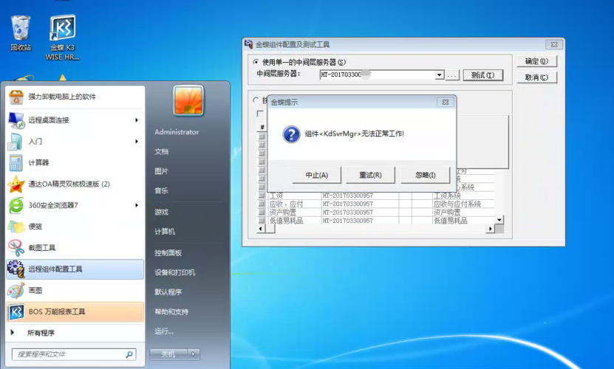Open 音乐 from start menu
This screenshot has height=369, width=614.
coord(161,191)
